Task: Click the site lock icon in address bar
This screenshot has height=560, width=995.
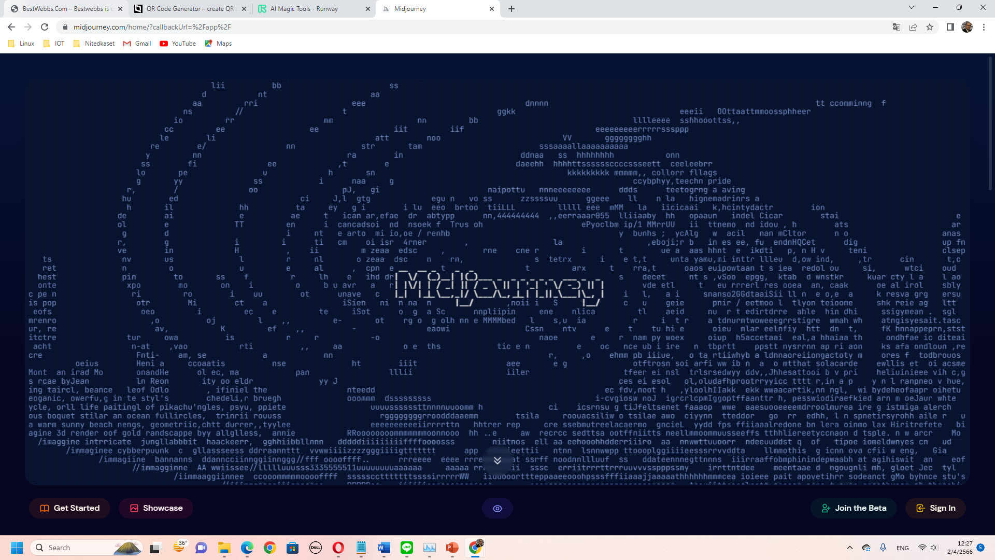Action: (65, 27)
